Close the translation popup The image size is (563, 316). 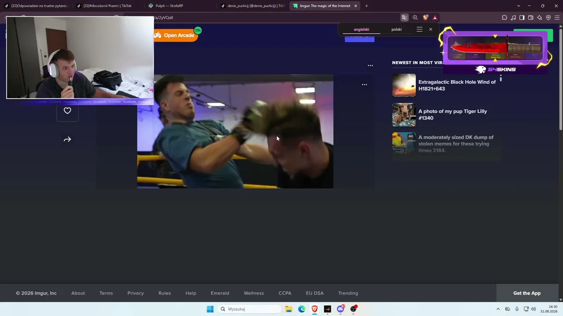click(431, 29)
